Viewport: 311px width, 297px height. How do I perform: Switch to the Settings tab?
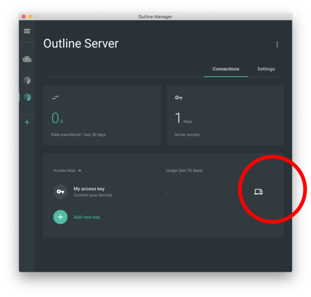(x=266, y=69)
